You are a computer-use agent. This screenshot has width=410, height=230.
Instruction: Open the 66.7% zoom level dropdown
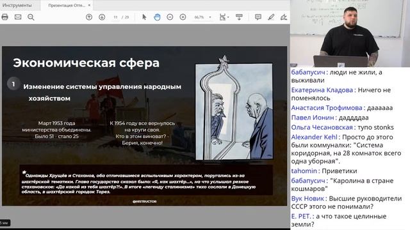tap(202, 17)
